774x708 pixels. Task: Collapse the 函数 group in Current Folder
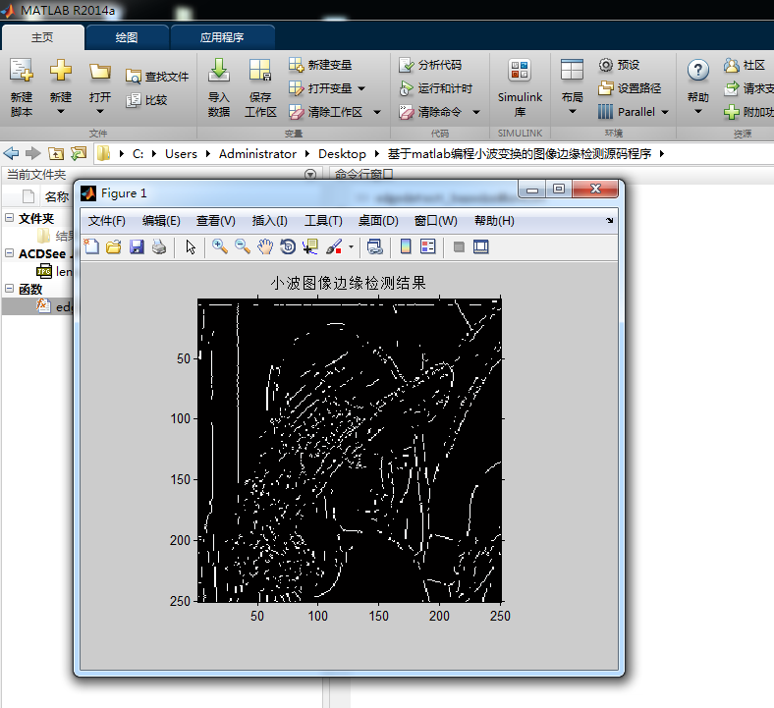pos(10,289)
